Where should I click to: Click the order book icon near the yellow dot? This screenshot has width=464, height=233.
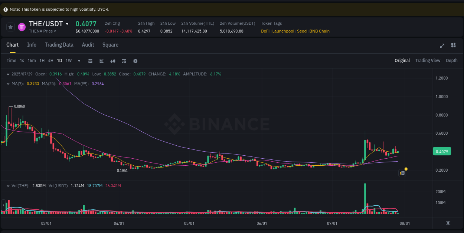click(x=402, y=173)
